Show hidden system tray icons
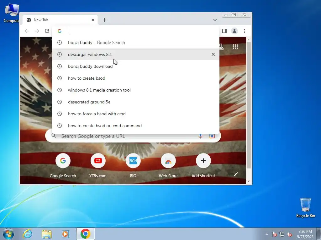 click(266, 234)
